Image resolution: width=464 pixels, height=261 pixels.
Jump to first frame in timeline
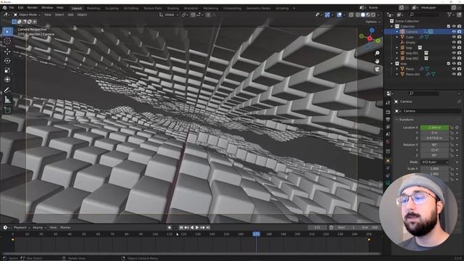[181, 228]
